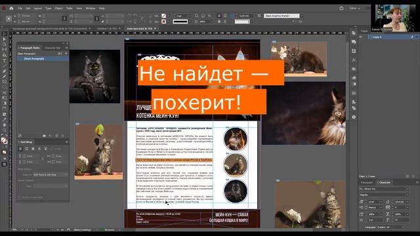Click the font size field in Character panel
Screen dimensions: 420x236
point(373,201)
